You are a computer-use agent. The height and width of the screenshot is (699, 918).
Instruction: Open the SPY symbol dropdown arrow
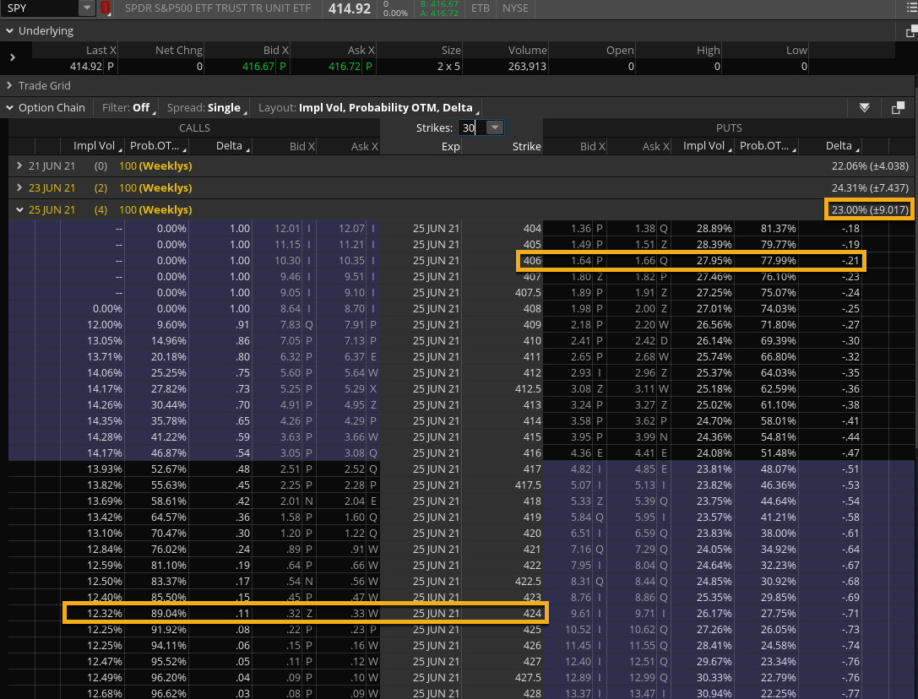pos(87,8)
